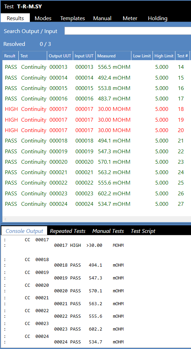Click the horizontal scrollbar left arrow
Image resolution: width=191 pixels, height=349 pixels.
coord(6,219)
